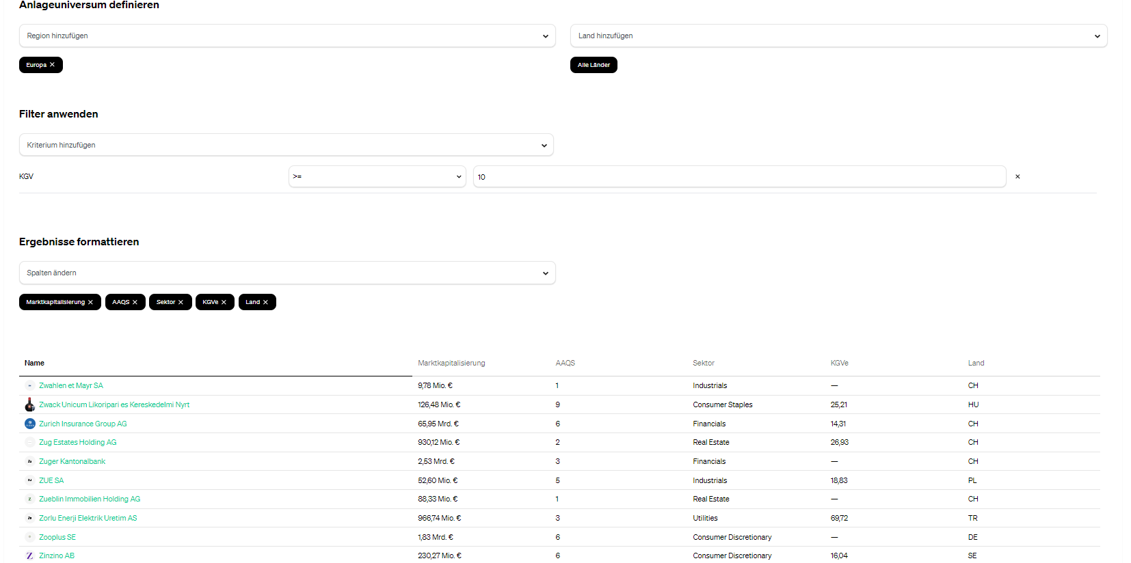Sort by AAQS column header
1131x563 pixels.
[x=565, y=363]
